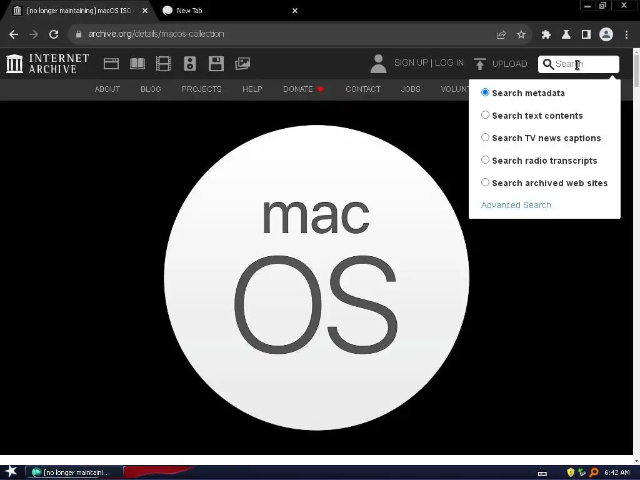
Task: Open Chrome Labs flask icon
Action: click(x=566, y=35)
